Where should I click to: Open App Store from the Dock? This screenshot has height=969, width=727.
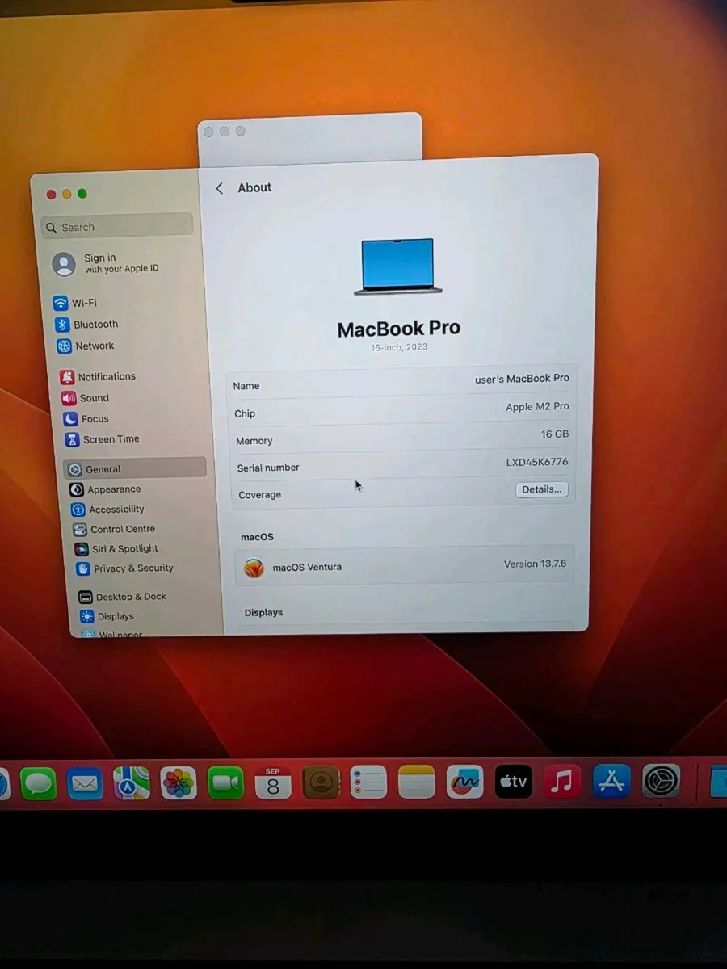[611, 781]
